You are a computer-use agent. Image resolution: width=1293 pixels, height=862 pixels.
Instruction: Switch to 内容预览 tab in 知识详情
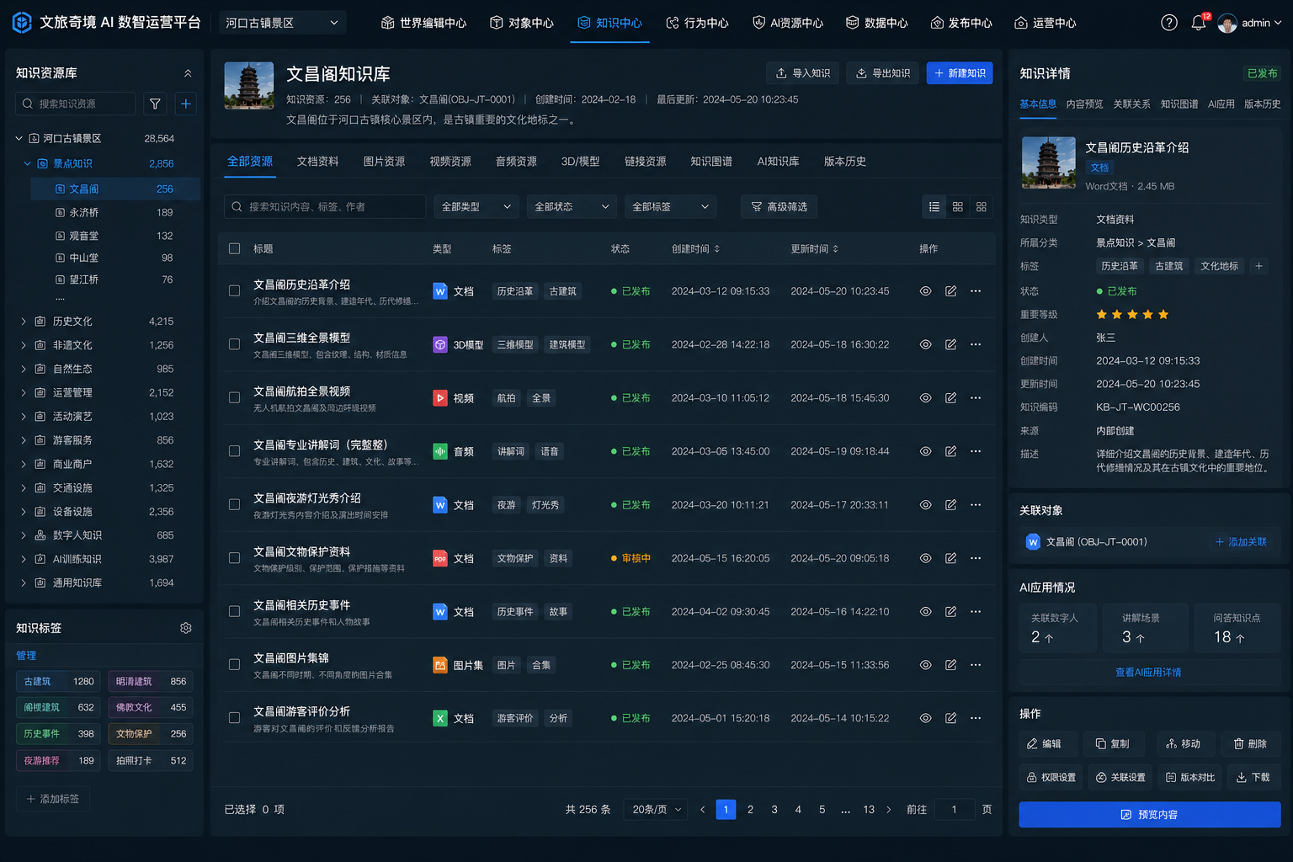[1084, 104]
